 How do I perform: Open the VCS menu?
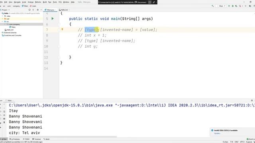tap(60, 2)
